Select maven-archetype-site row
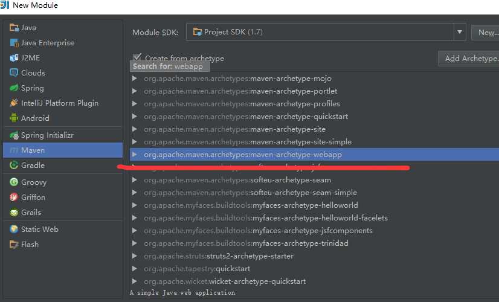499x302 pixels. tap(314, 129)
